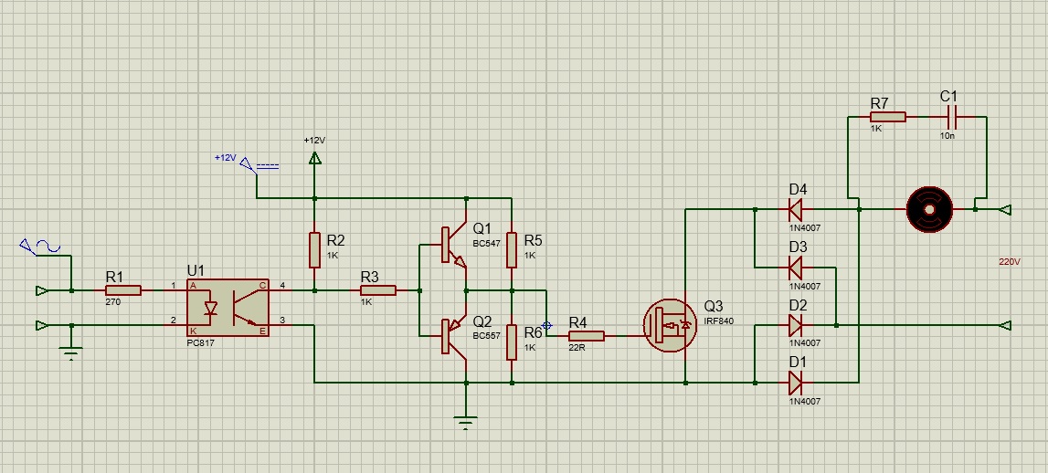Viewport: 1048px width, 473px height.
Task: Select the PC817 optocoupler U1
Action: tap(228, 308)
